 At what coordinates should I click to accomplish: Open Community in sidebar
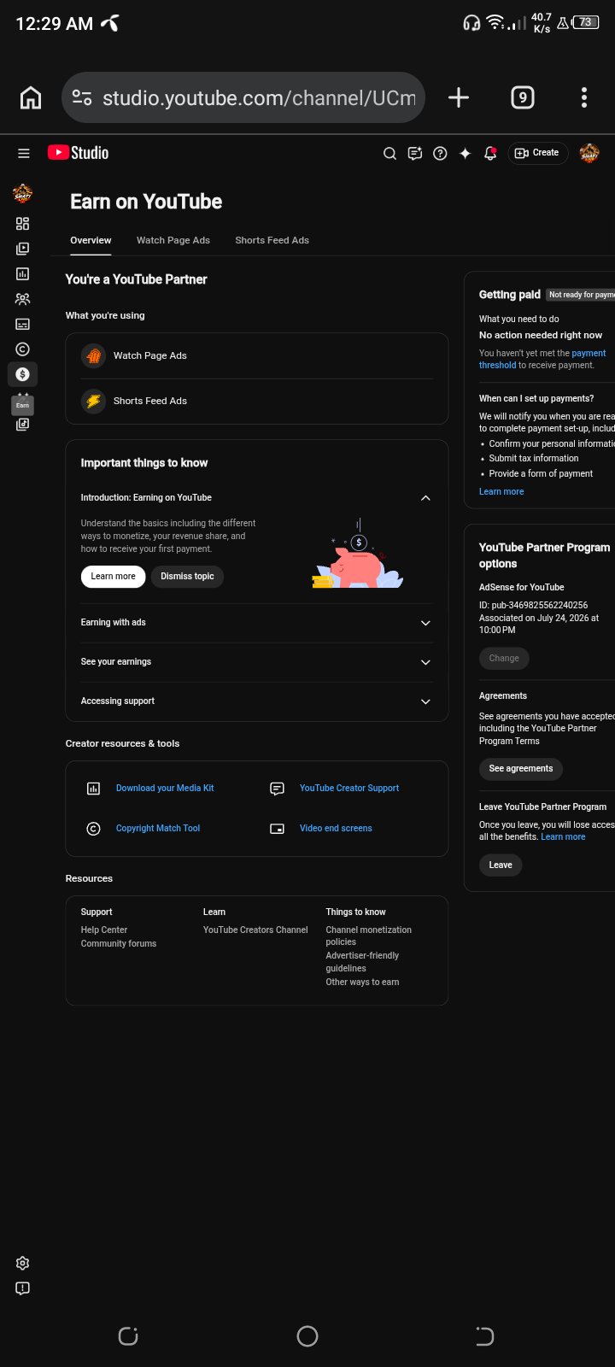tap(23, 299)
